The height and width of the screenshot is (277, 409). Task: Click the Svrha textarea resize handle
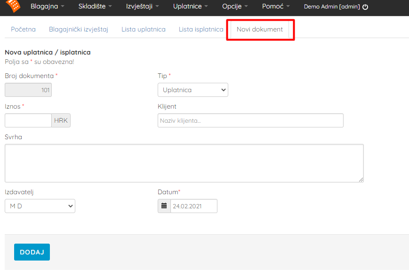pos(361,180)
